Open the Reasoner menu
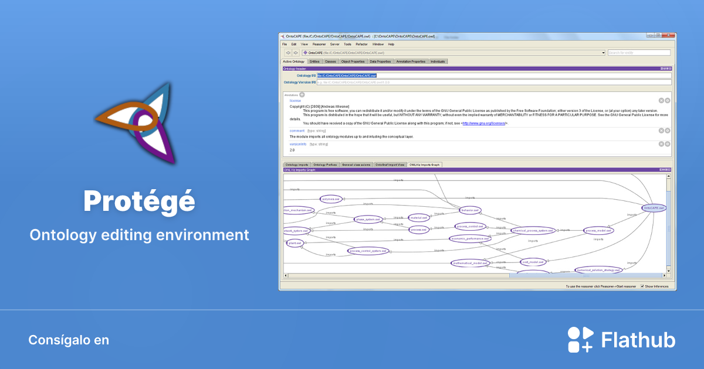This screenshot has width=704, height=369. click(319, 43)
